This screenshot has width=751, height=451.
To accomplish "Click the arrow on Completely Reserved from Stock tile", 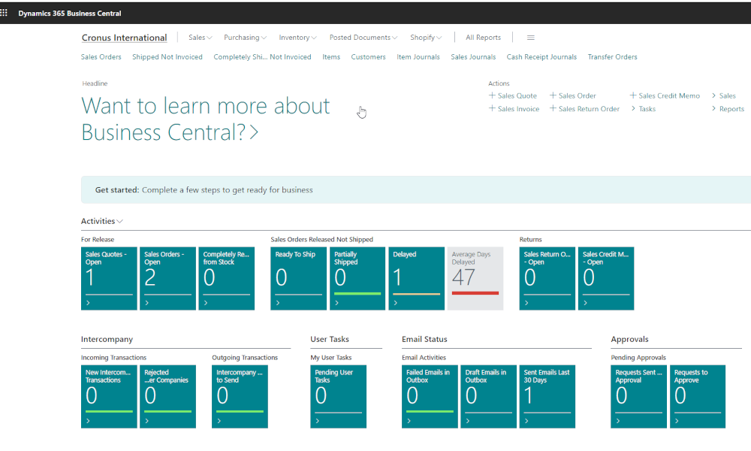I will pyautogui.click(x=206, y=303).
